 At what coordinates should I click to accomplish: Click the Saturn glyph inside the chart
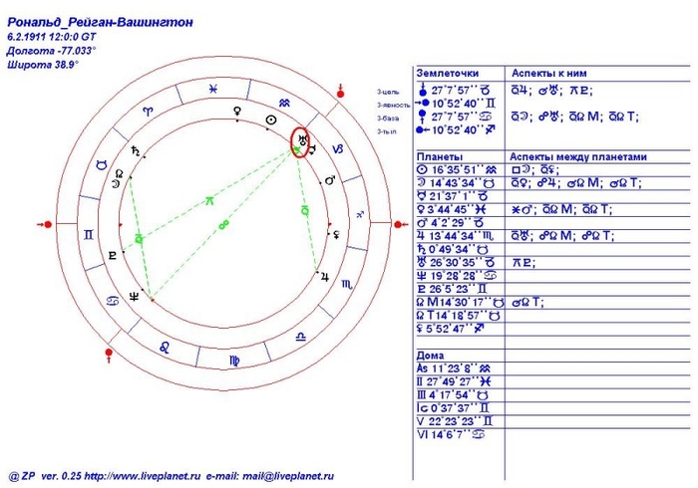coord(134,151)
